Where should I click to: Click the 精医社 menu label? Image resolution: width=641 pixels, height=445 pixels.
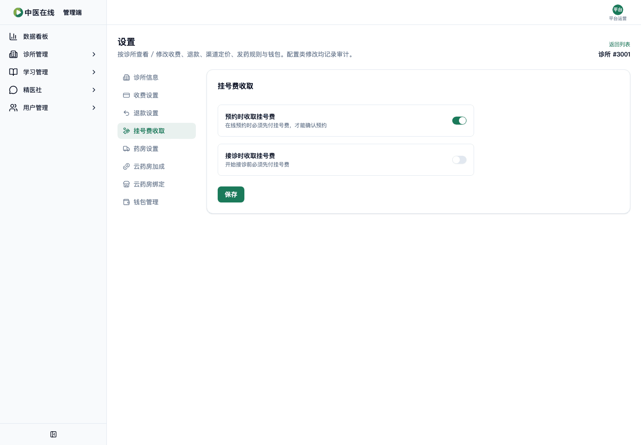click(32, 90)
